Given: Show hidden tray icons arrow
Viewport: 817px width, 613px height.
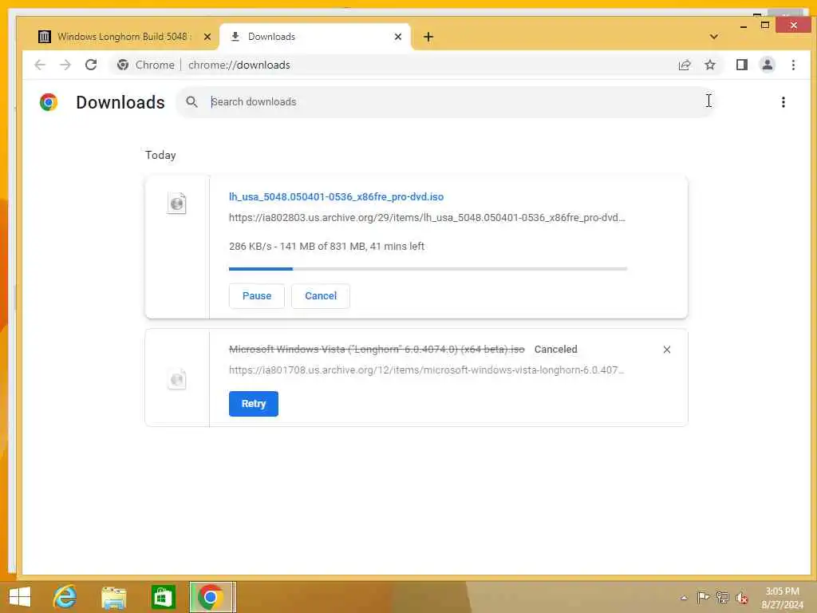Looking at the screenshot, I should [x=684, y=598].
